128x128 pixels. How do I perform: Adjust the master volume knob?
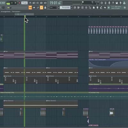coord(4,7)
